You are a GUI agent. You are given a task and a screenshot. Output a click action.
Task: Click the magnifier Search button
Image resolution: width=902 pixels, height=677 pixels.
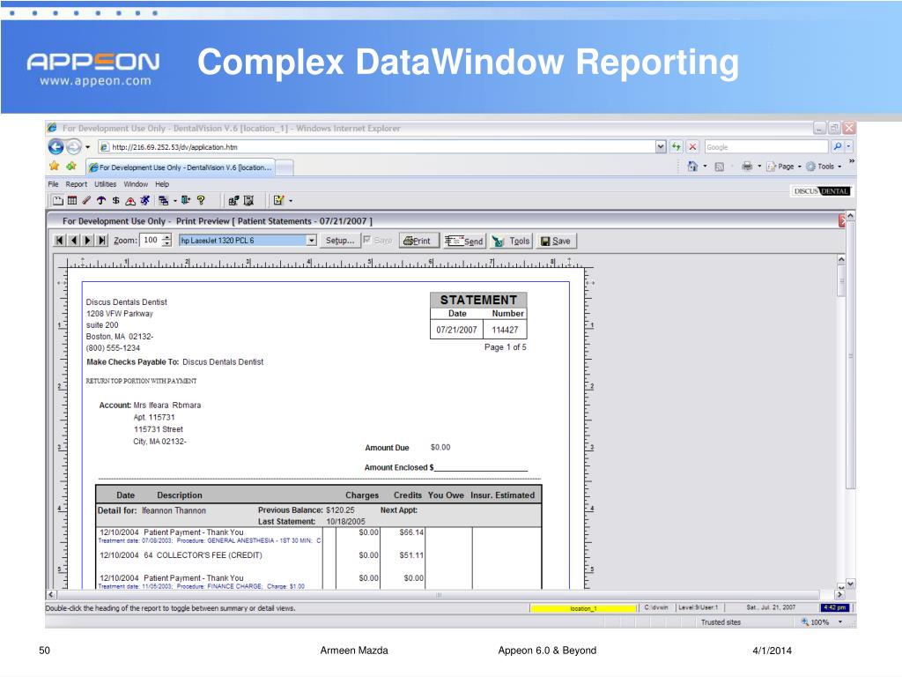pyautogui.click(x=838, y=147)
